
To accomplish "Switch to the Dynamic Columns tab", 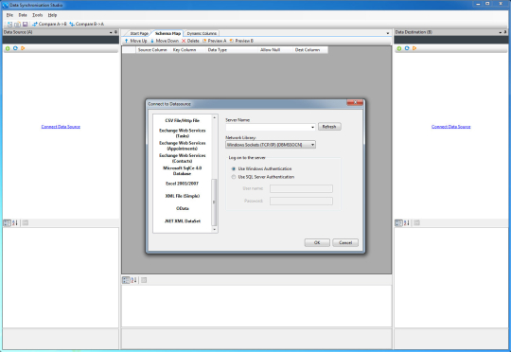I will click(202, 33).
